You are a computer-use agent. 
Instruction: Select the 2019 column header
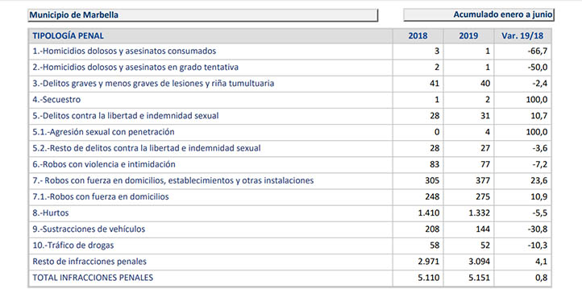(x=468, y=36)
